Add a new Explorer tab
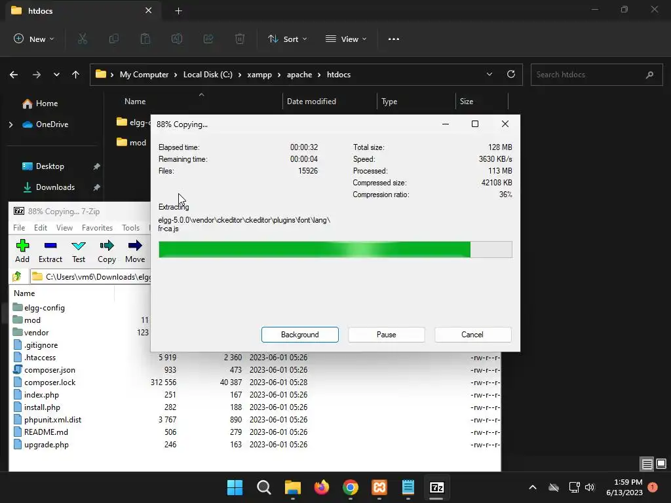Screen dimensions: 671x503 point(178,11)
